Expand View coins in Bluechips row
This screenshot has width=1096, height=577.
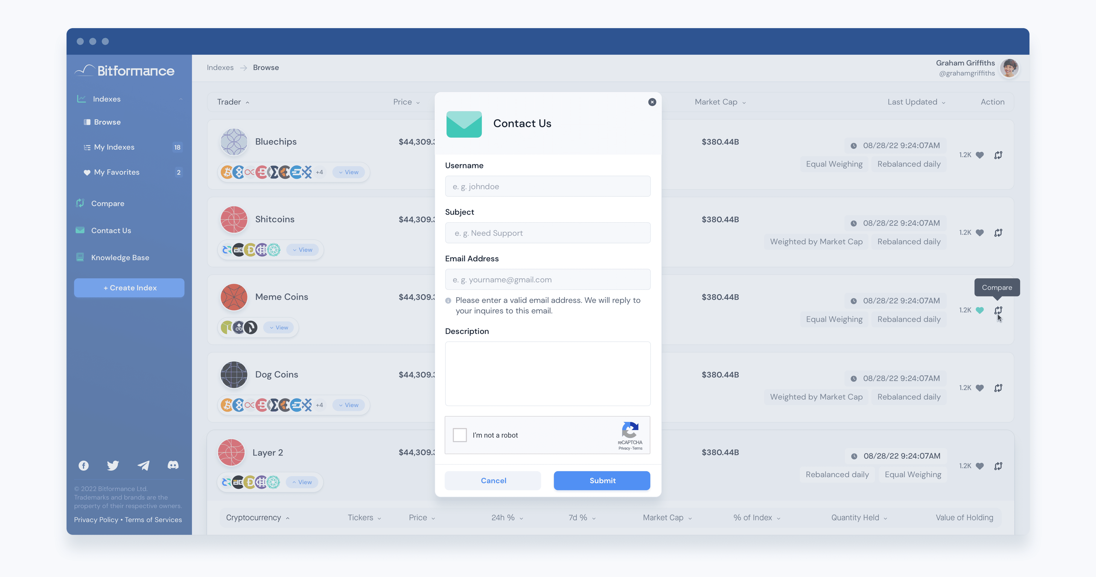coord(348,172)
